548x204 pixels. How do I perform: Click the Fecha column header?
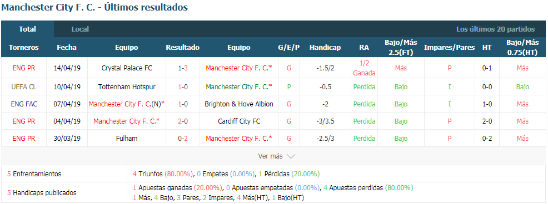(67, 48)
